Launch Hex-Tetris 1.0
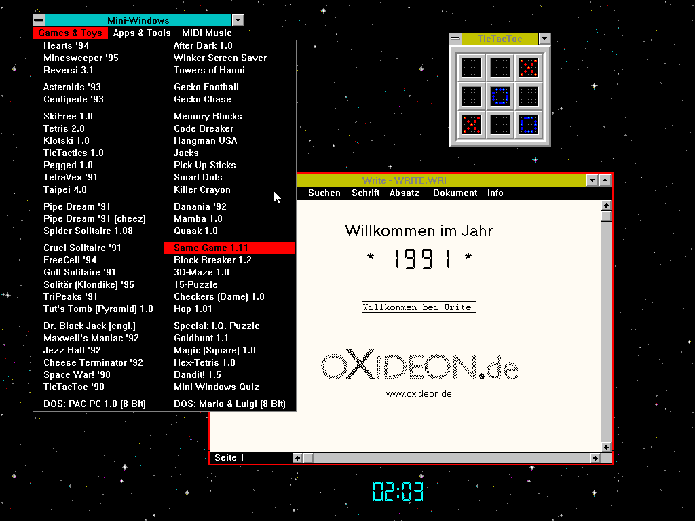 click(x=204, y=362)
